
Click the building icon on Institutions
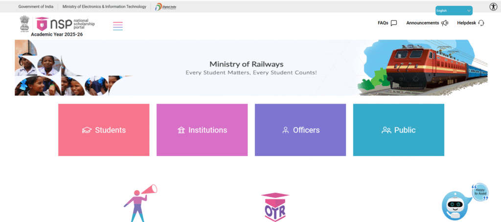[x=181, y=131]
